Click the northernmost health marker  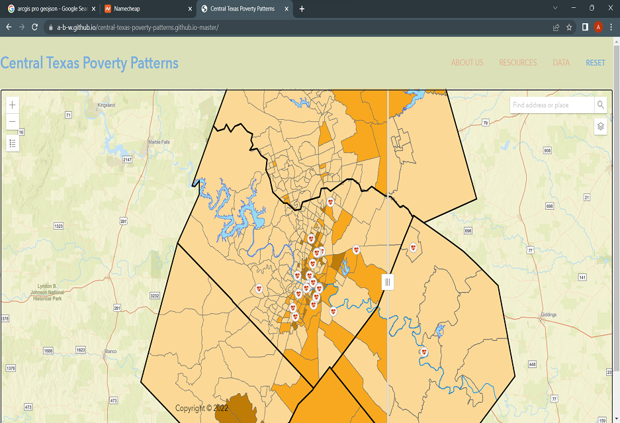tap(330, 202)
